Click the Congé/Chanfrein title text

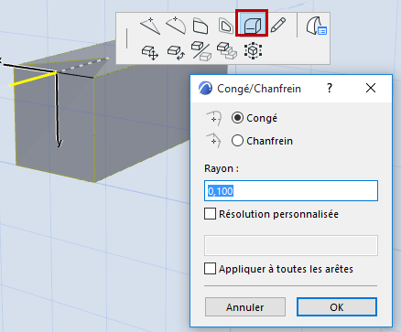259,89
